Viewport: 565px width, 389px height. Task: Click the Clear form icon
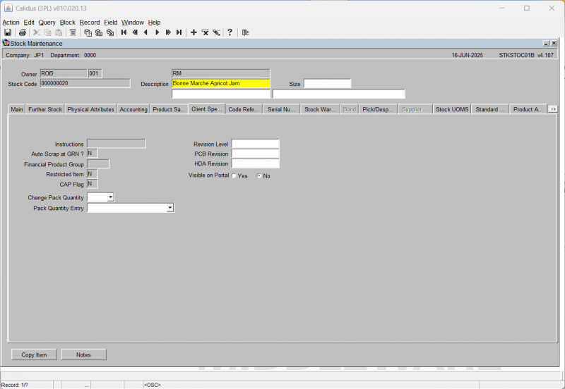click(73, 32)
